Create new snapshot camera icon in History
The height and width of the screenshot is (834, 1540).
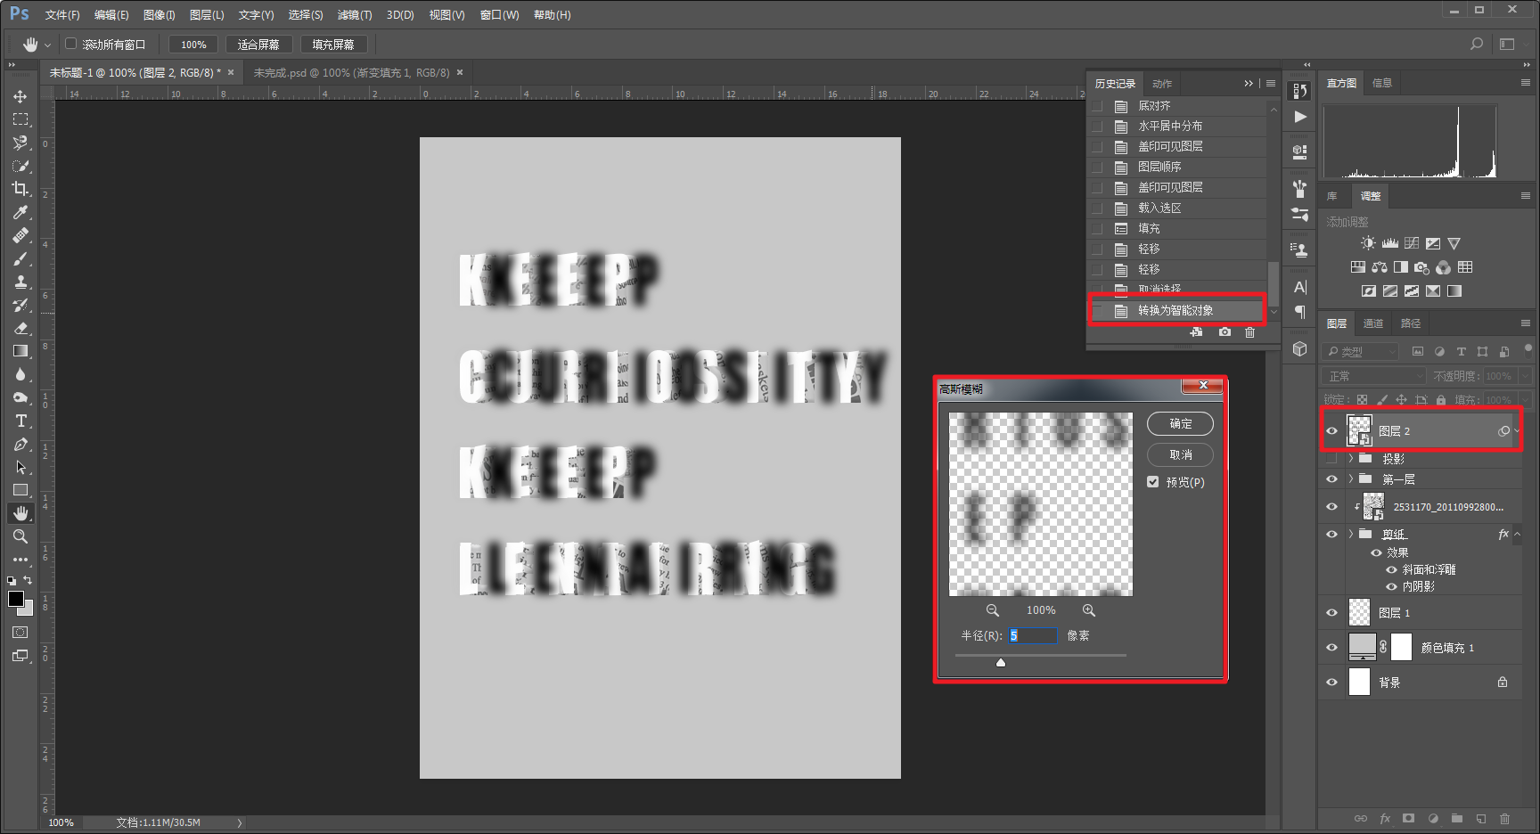click(x=1225, y=332)
